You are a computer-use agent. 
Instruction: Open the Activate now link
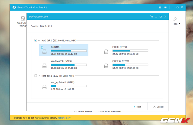click(64, 118)
